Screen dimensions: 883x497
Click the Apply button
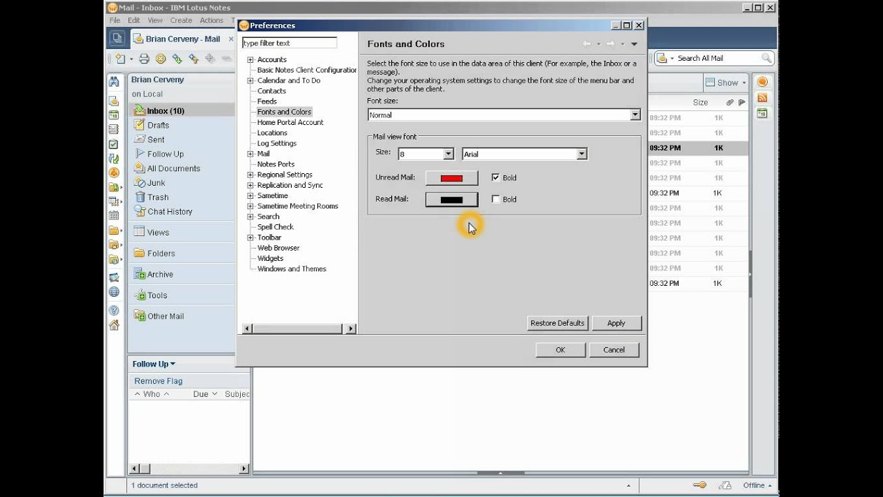click(x=616, y=323)
